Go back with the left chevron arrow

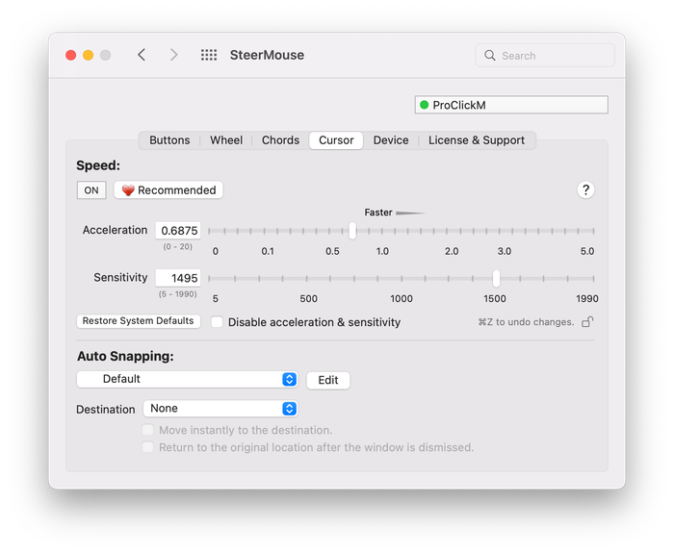pos(142,55)
